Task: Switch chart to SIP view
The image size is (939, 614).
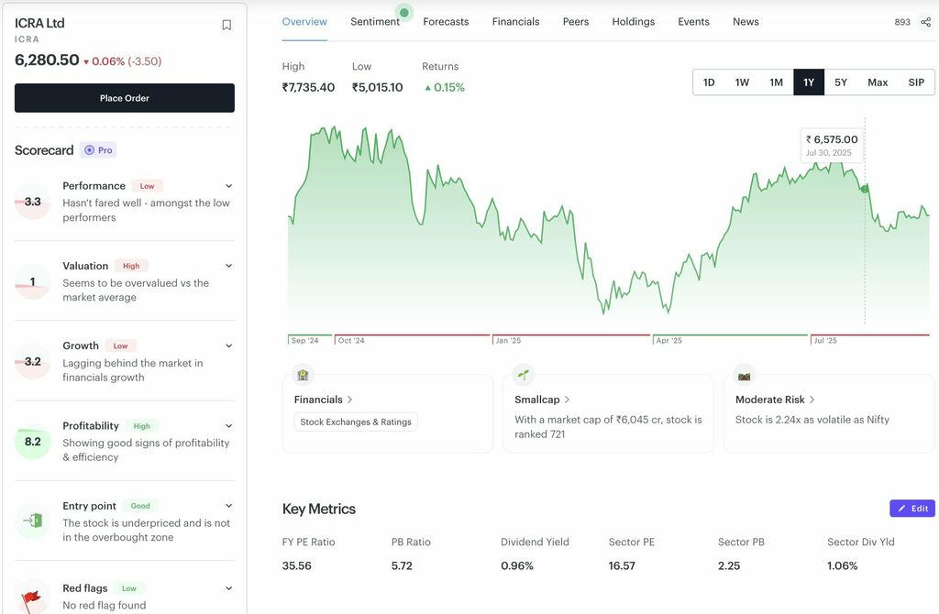Action: [x=916, y=82]
